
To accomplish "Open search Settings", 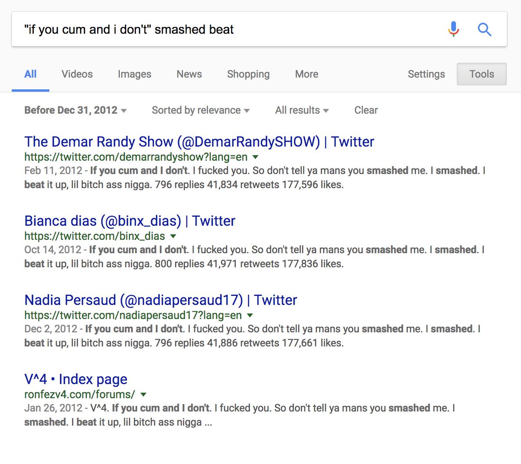I will (426, 74).
